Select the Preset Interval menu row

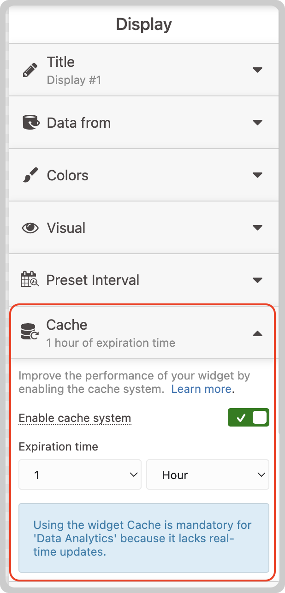click(144, 280)
